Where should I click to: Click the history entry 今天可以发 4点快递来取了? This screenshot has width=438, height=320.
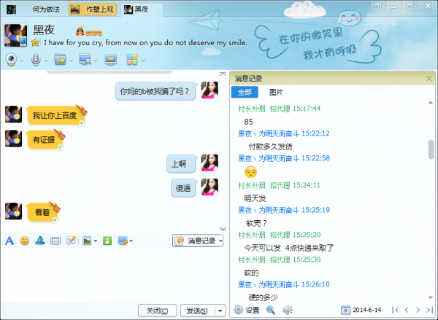[x=289, y=248]
